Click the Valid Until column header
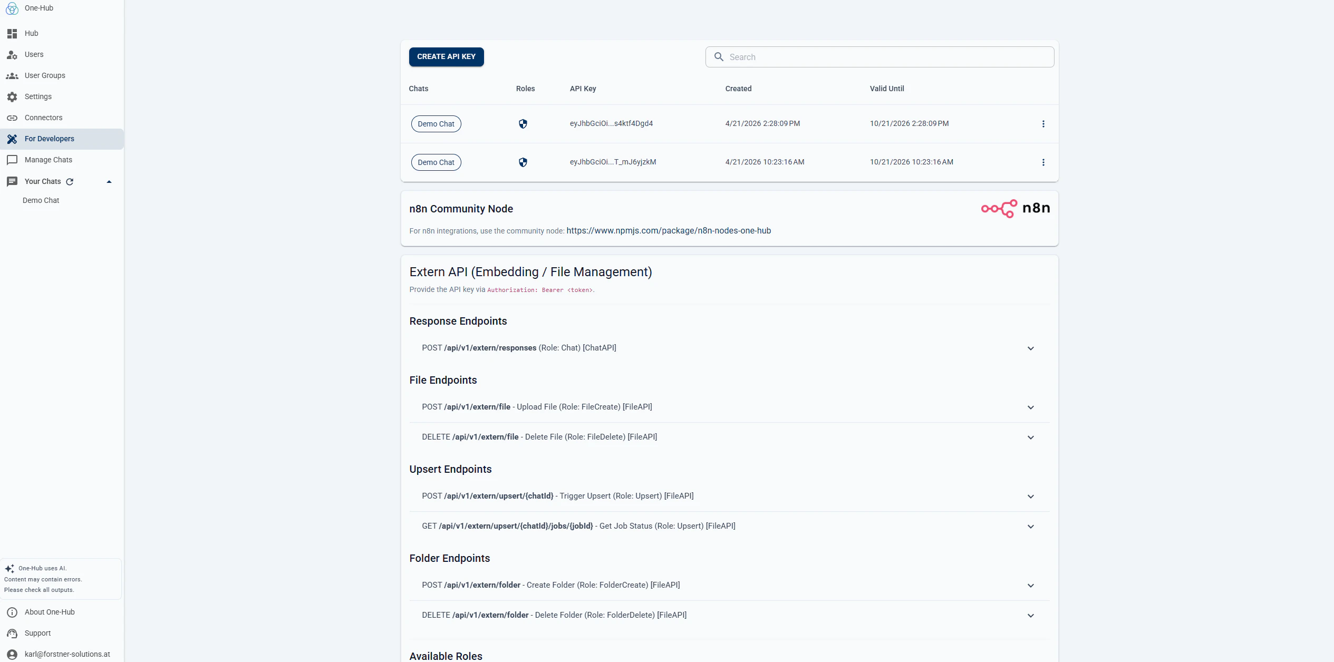Viewport: 1334px width, 662px height. coord(887,89)
